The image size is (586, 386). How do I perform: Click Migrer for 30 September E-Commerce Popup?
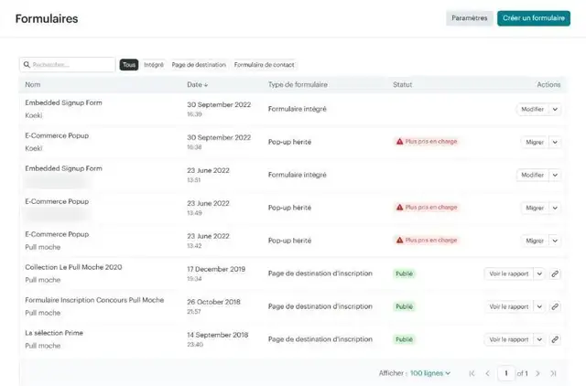(x=535, y=142)
